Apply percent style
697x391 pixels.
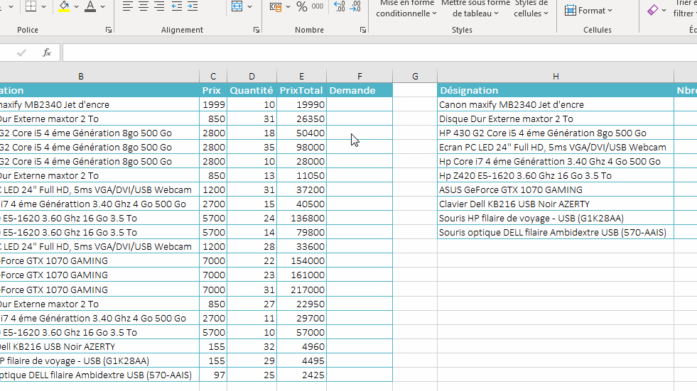point(302,6)
